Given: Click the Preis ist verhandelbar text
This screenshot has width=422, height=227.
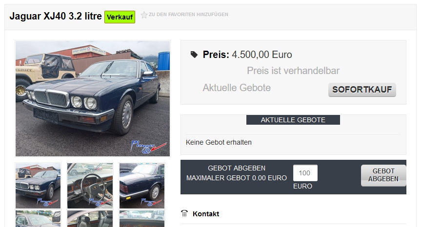Looking at the screenshot, I should pos(293,71).
